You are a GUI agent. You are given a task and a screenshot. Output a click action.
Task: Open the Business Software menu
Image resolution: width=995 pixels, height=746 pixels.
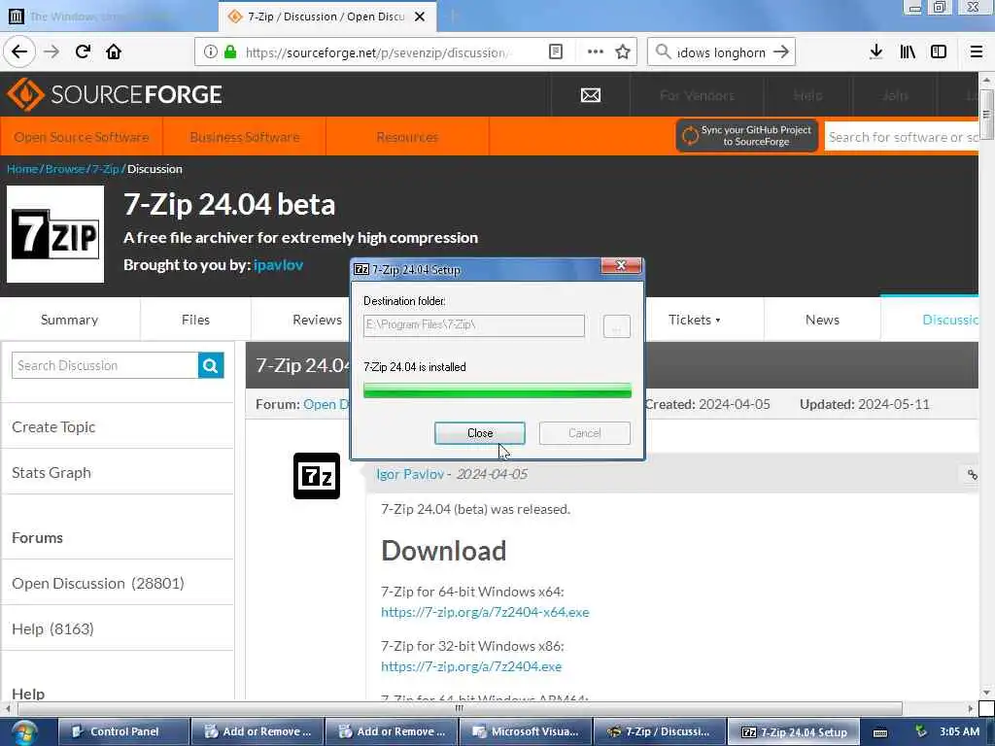(244, 137)
